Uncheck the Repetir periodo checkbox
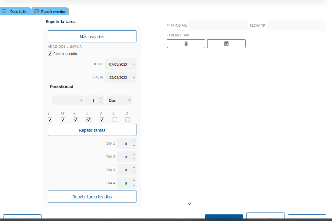The width and height of the screenshot is (332, 221). tap(50, 54)
